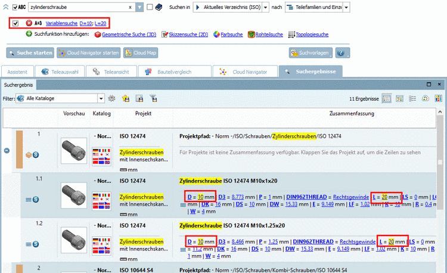Click the Zusammenfassung column header
The image size is (447, 273).
(x=352, y=114)
